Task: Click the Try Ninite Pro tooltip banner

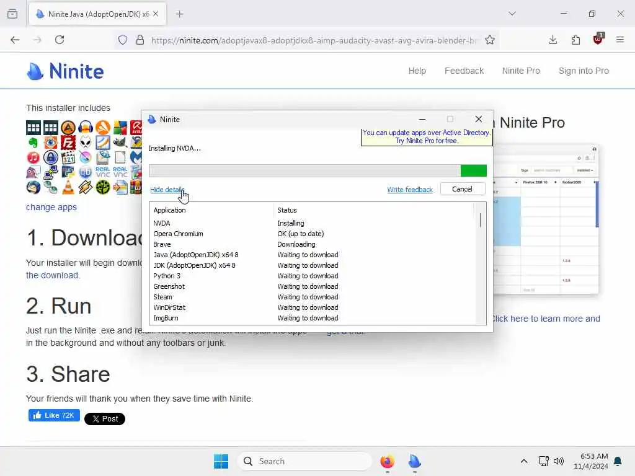Action: pos(427,137)
